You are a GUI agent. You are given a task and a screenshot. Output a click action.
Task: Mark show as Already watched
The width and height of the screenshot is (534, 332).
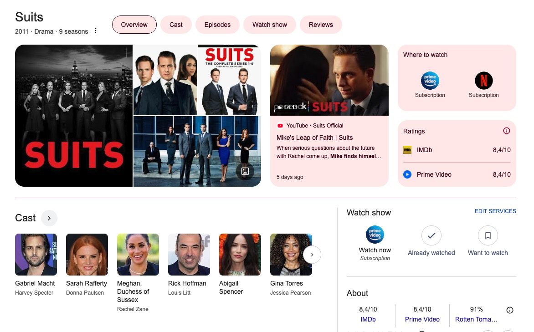coord(431,236)
